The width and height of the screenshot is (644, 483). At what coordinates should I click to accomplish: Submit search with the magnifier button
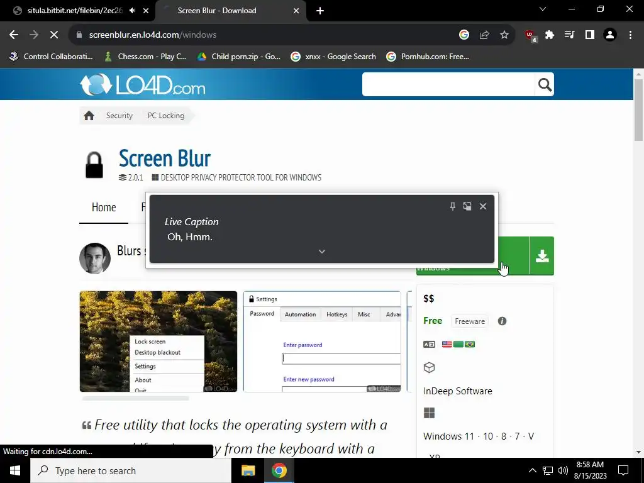pyautogui.click(x=545, y=85)
